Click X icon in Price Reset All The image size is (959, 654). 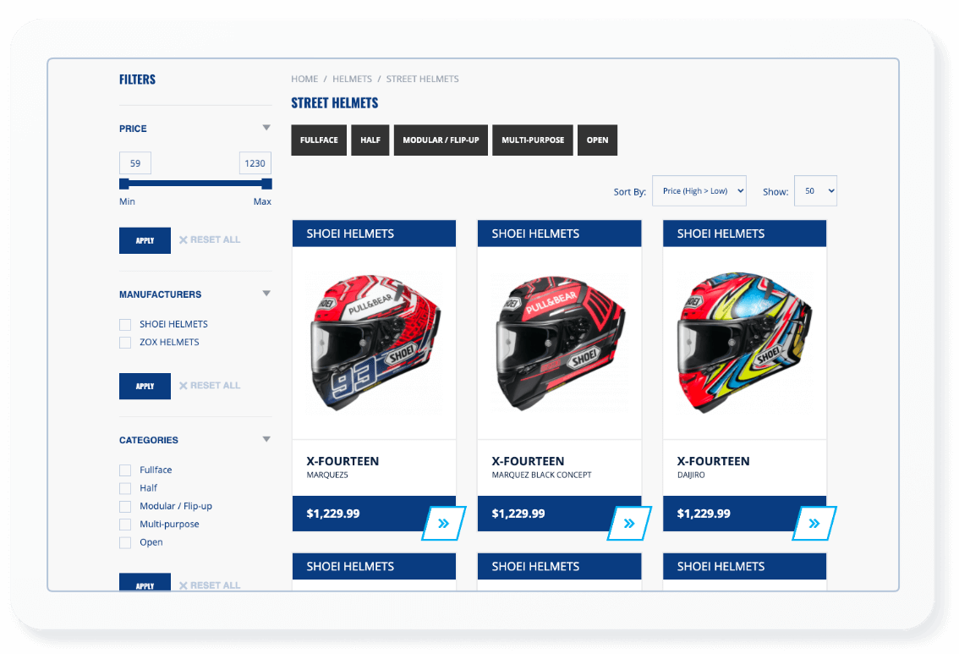point(183,239)
